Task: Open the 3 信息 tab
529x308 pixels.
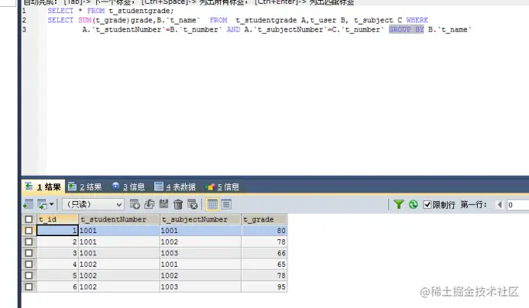Action: click(x=128, y=186)
